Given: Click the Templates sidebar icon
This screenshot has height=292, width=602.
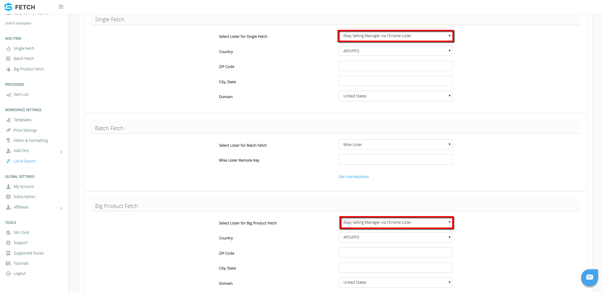Looking at the screenshot, I should click(x=9, y=120).
